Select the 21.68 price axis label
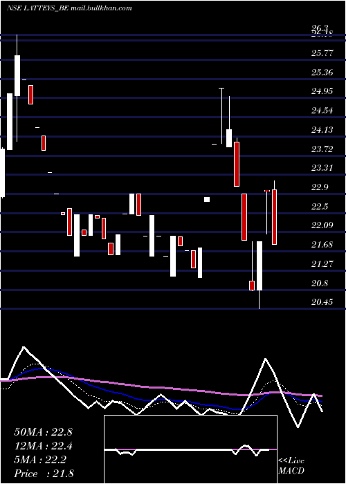Viewport: 346px width, 484px height. pyautogui.click(x=322, y=245)
